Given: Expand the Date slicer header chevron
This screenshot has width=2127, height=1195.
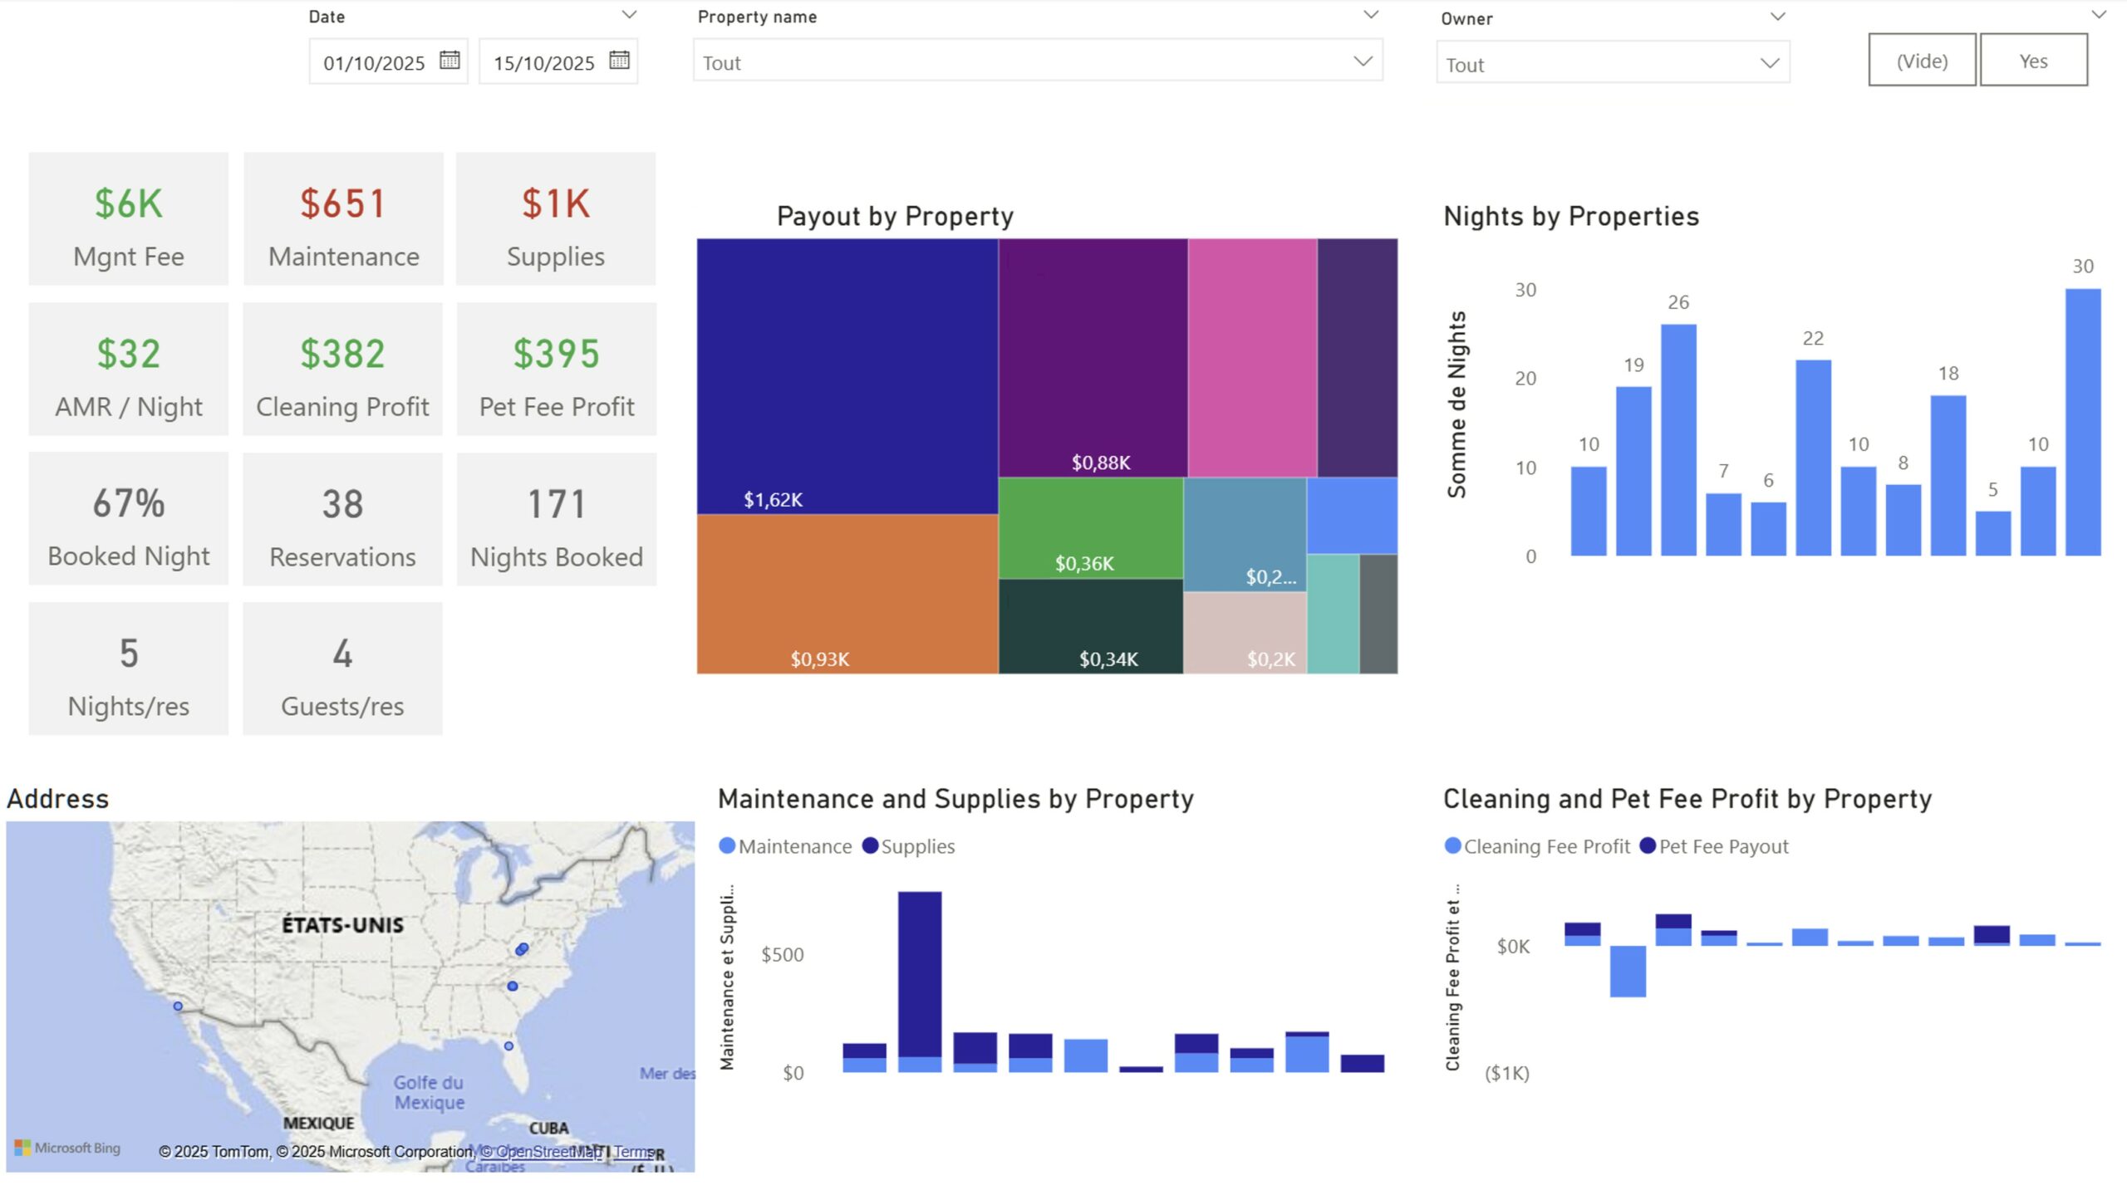Looking at the screenshot, I should tap(630, 15).
